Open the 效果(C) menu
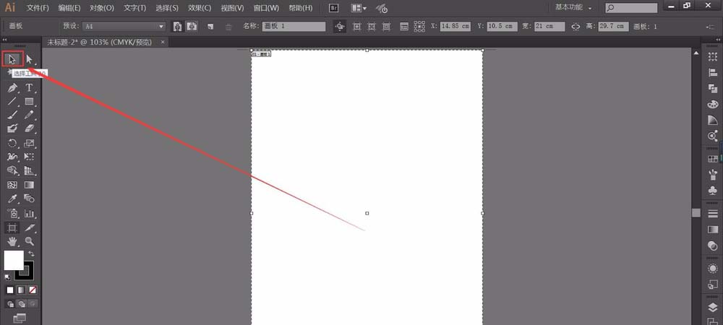This screenshot has height=325, width=723. coord(200,8)
